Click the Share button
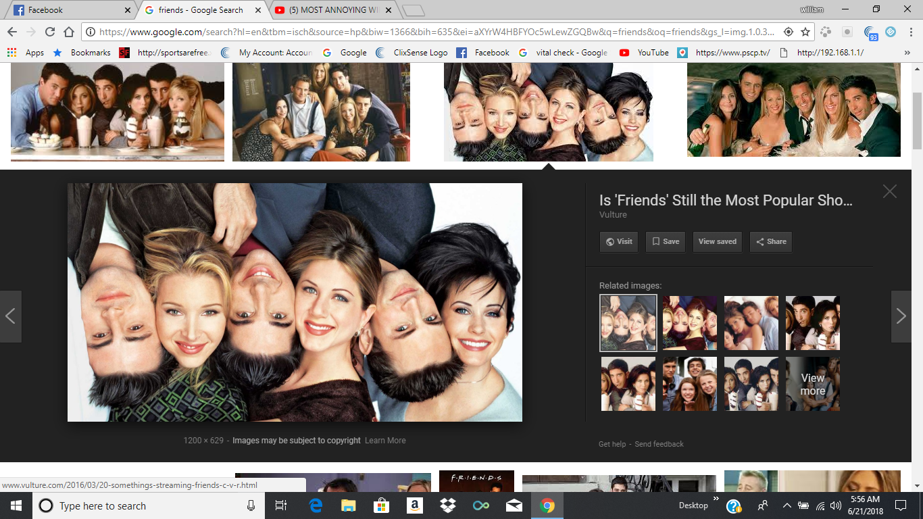 (x=770, y=241)
